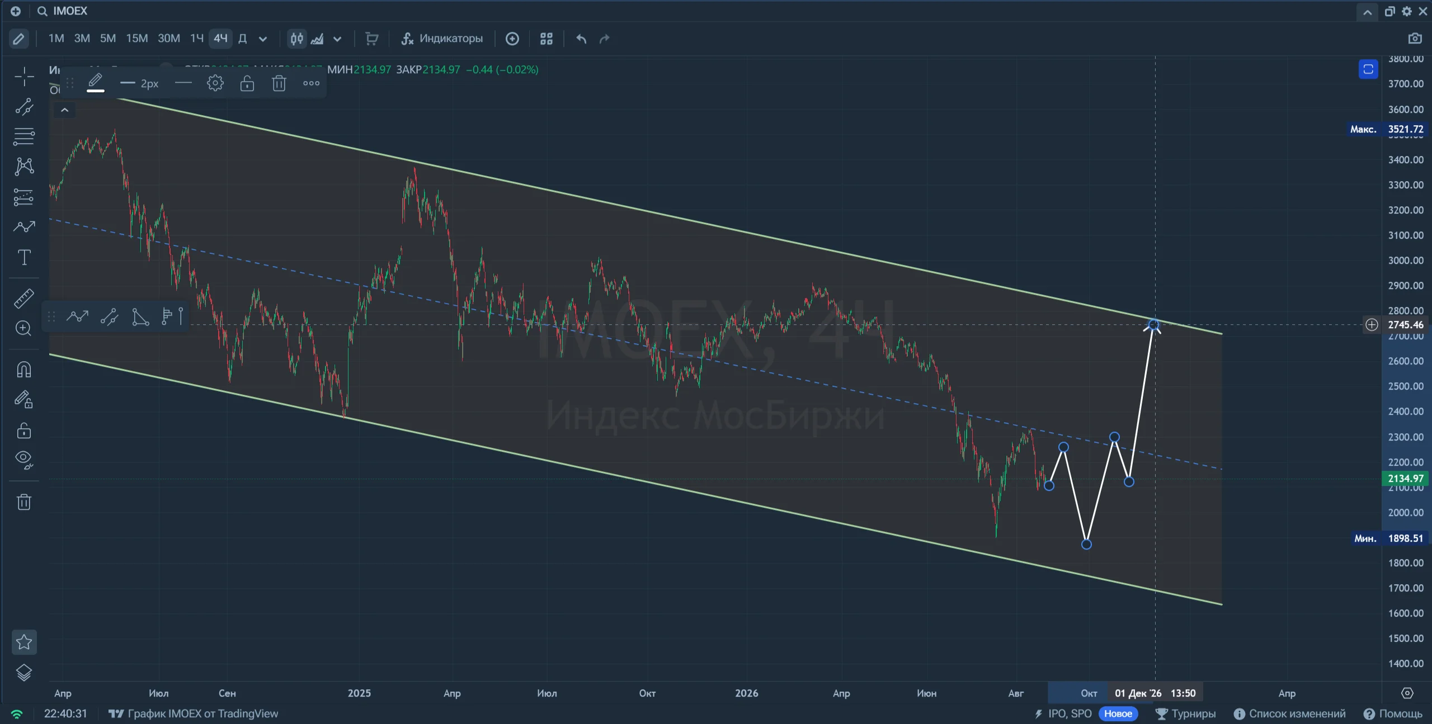This screenshot has height=724, width=1432.
Task: Toggle lock all drawings in left sidebar
Action: (24, 430)
